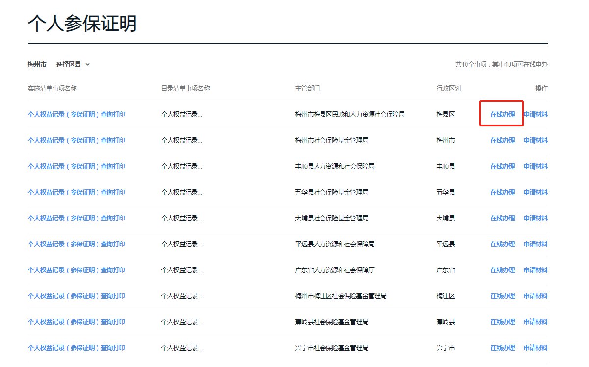Click 在线办理 for 梅县区 row
The height and width of the screenshot is (367, 589).
[503, 114]
